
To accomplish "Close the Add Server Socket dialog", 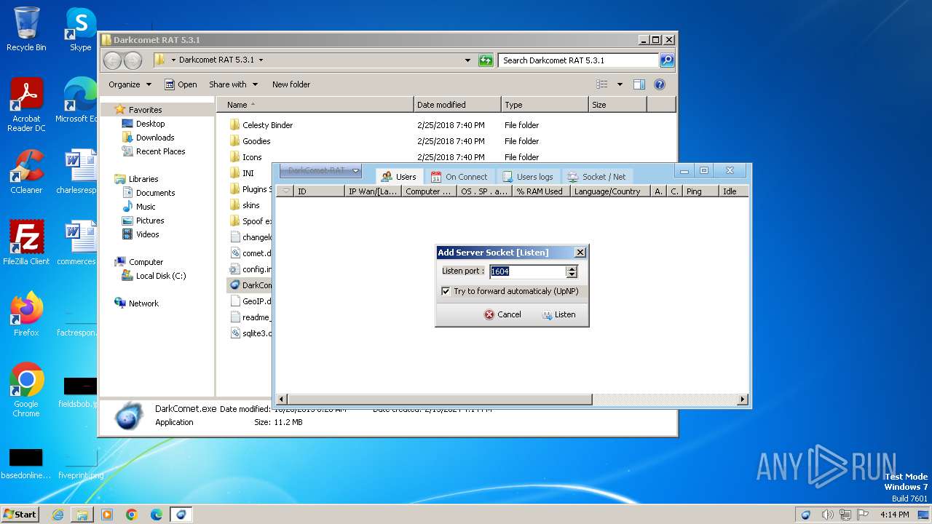I will [x=580, y=253].
